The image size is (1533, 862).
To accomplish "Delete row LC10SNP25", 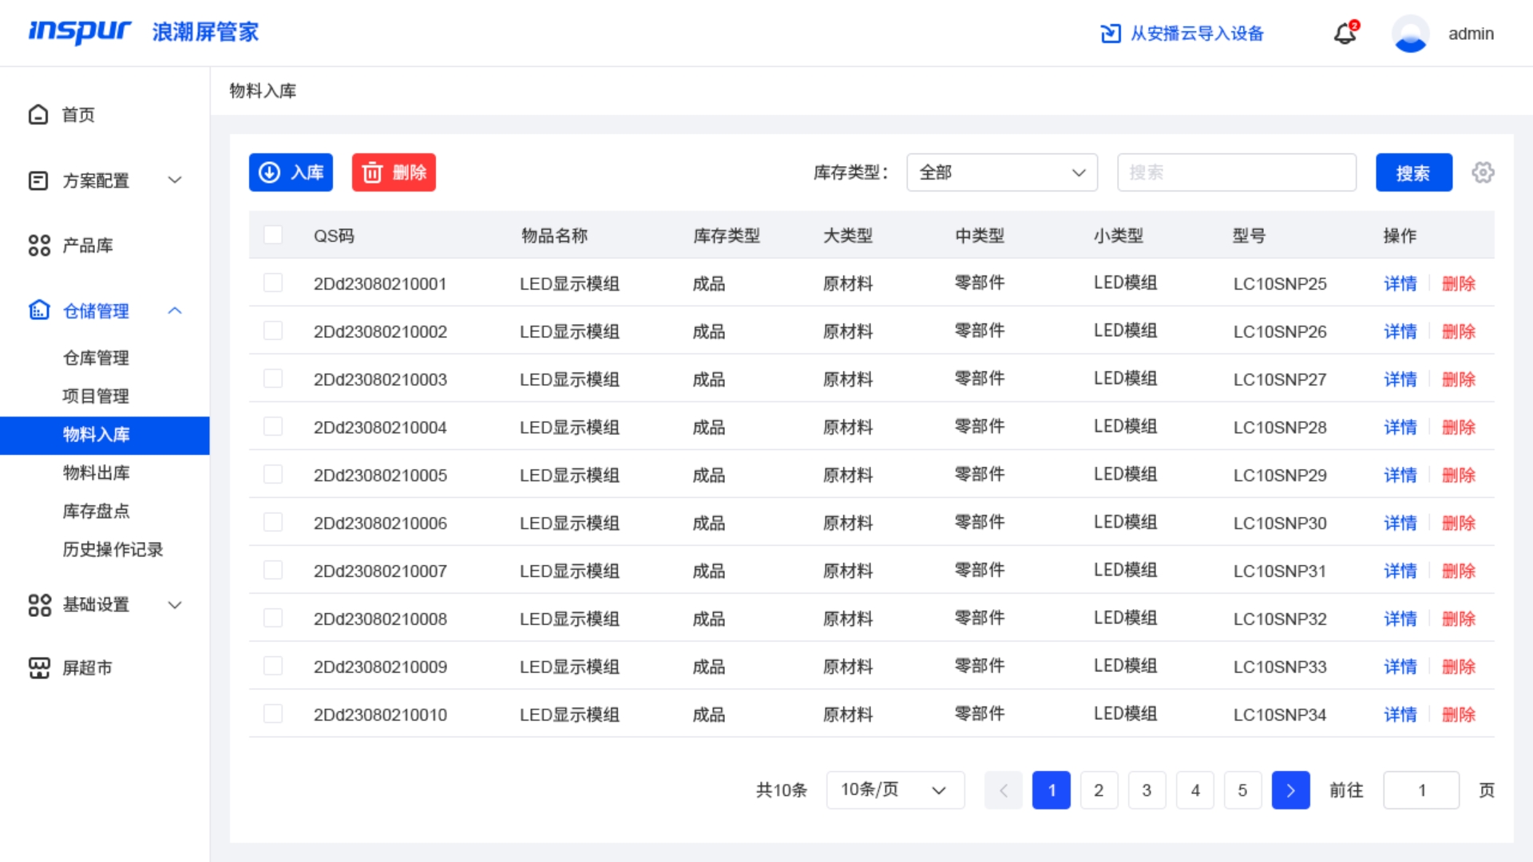I will (x=1458, y=283).
